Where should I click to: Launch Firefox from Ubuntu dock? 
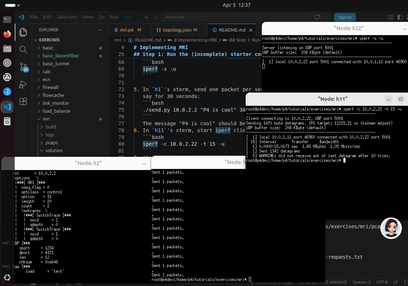(7, 34)
